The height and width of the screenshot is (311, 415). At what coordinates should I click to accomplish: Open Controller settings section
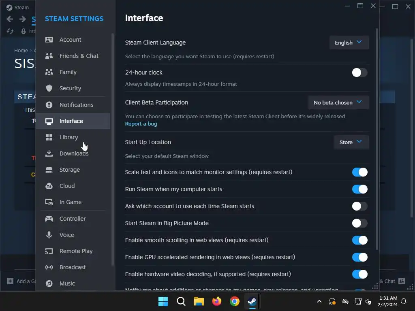[x=73, y=219]
